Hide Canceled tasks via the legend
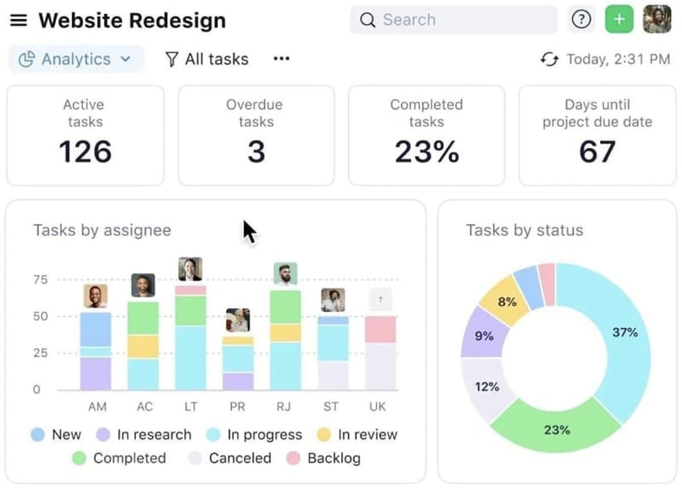Image resolution: width=682 pixels, height=488 pixels. click(230, 458)
